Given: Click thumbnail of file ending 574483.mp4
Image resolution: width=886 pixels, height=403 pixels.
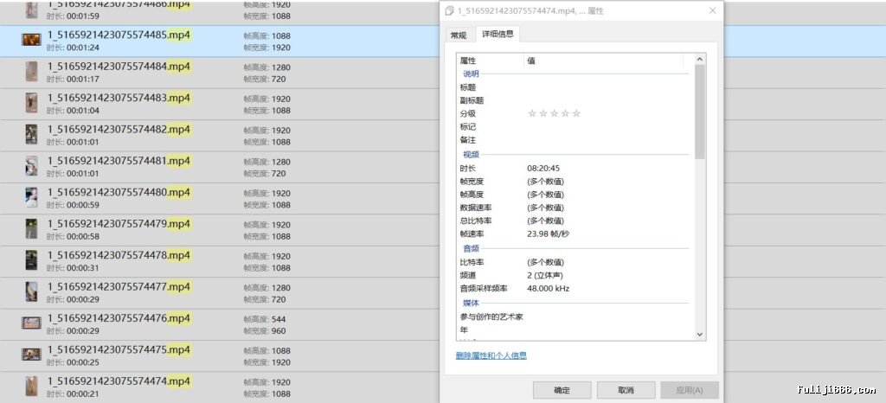Looking at the screenshot, I should click(x=31, y=103).
